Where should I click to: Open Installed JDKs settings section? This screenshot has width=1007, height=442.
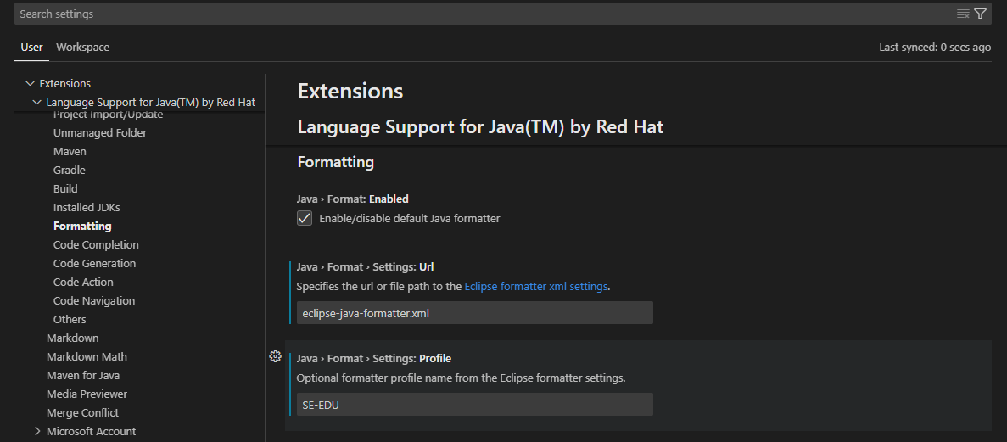pos(87,208)
